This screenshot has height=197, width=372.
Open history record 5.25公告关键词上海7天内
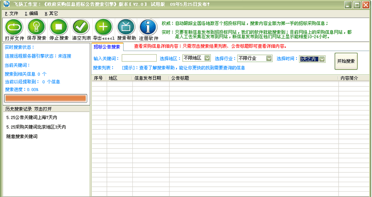tap(32, 117)
